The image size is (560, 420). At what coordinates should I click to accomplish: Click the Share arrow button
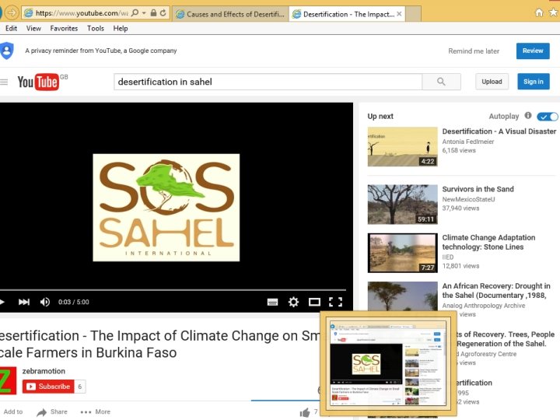pos(52,411)
